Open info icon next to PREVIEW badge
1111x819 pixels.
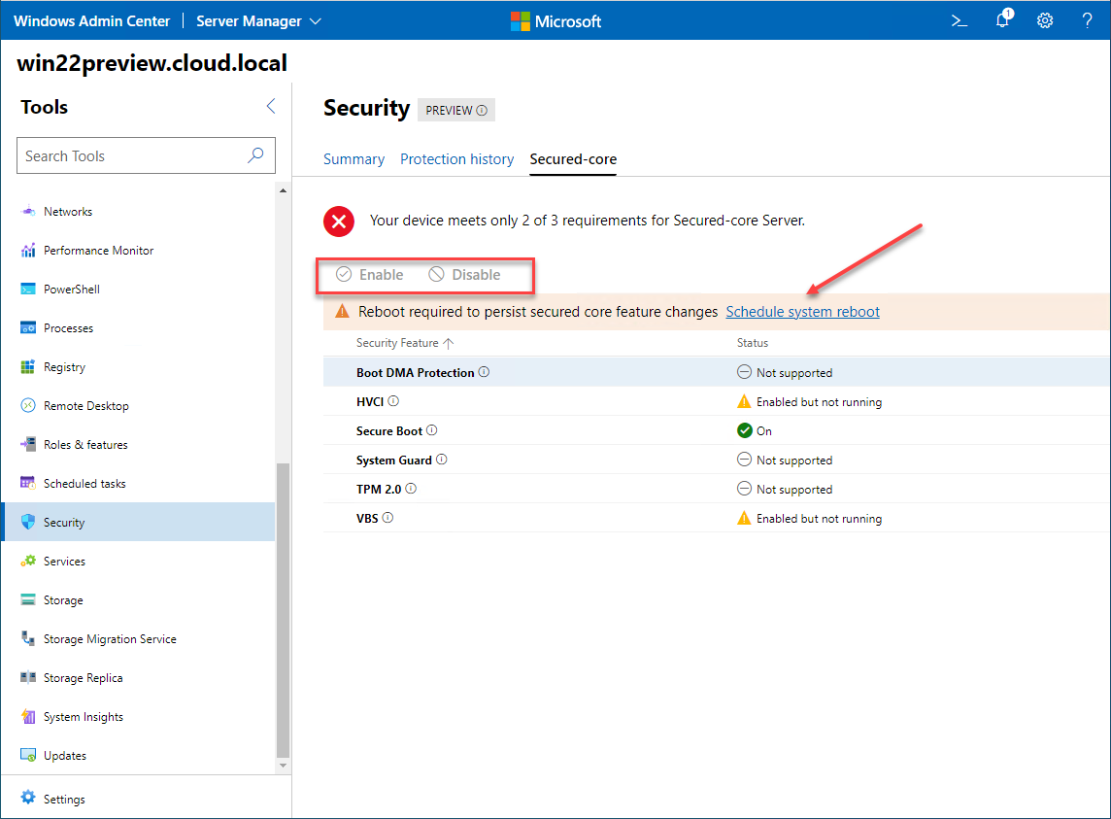482,111
